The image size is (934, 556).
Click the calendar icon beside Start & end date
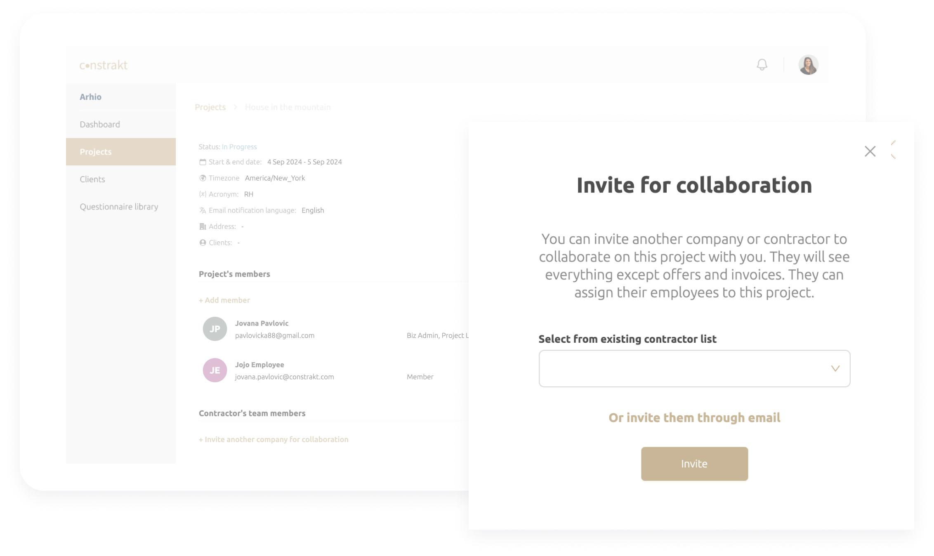(203, 162)
